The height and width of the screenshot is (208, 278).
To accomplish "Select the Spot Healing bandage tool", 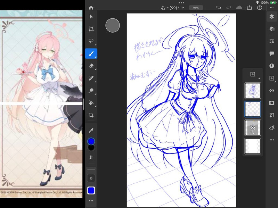I will click(91, 78).
